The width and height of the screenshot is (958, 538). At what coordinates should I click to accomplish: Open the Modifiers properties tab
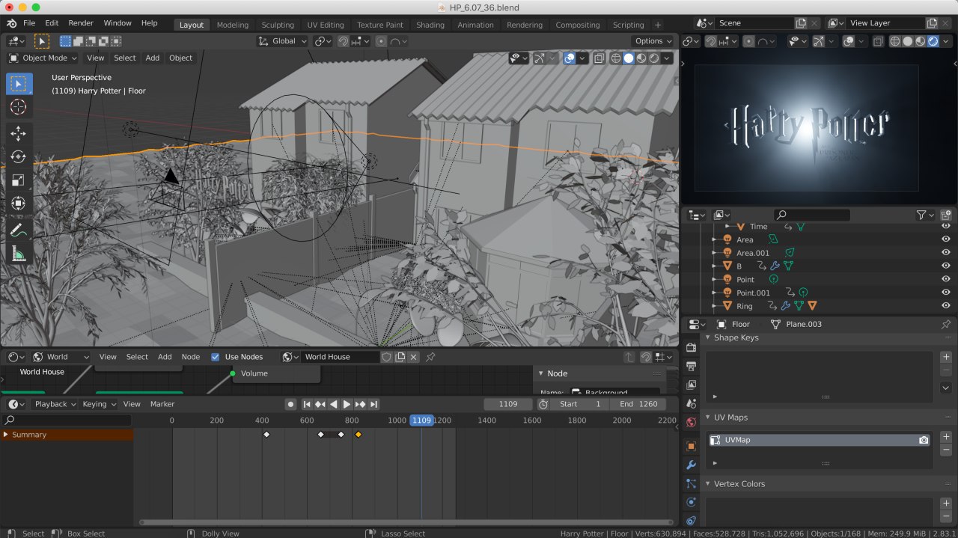(691, 465)
